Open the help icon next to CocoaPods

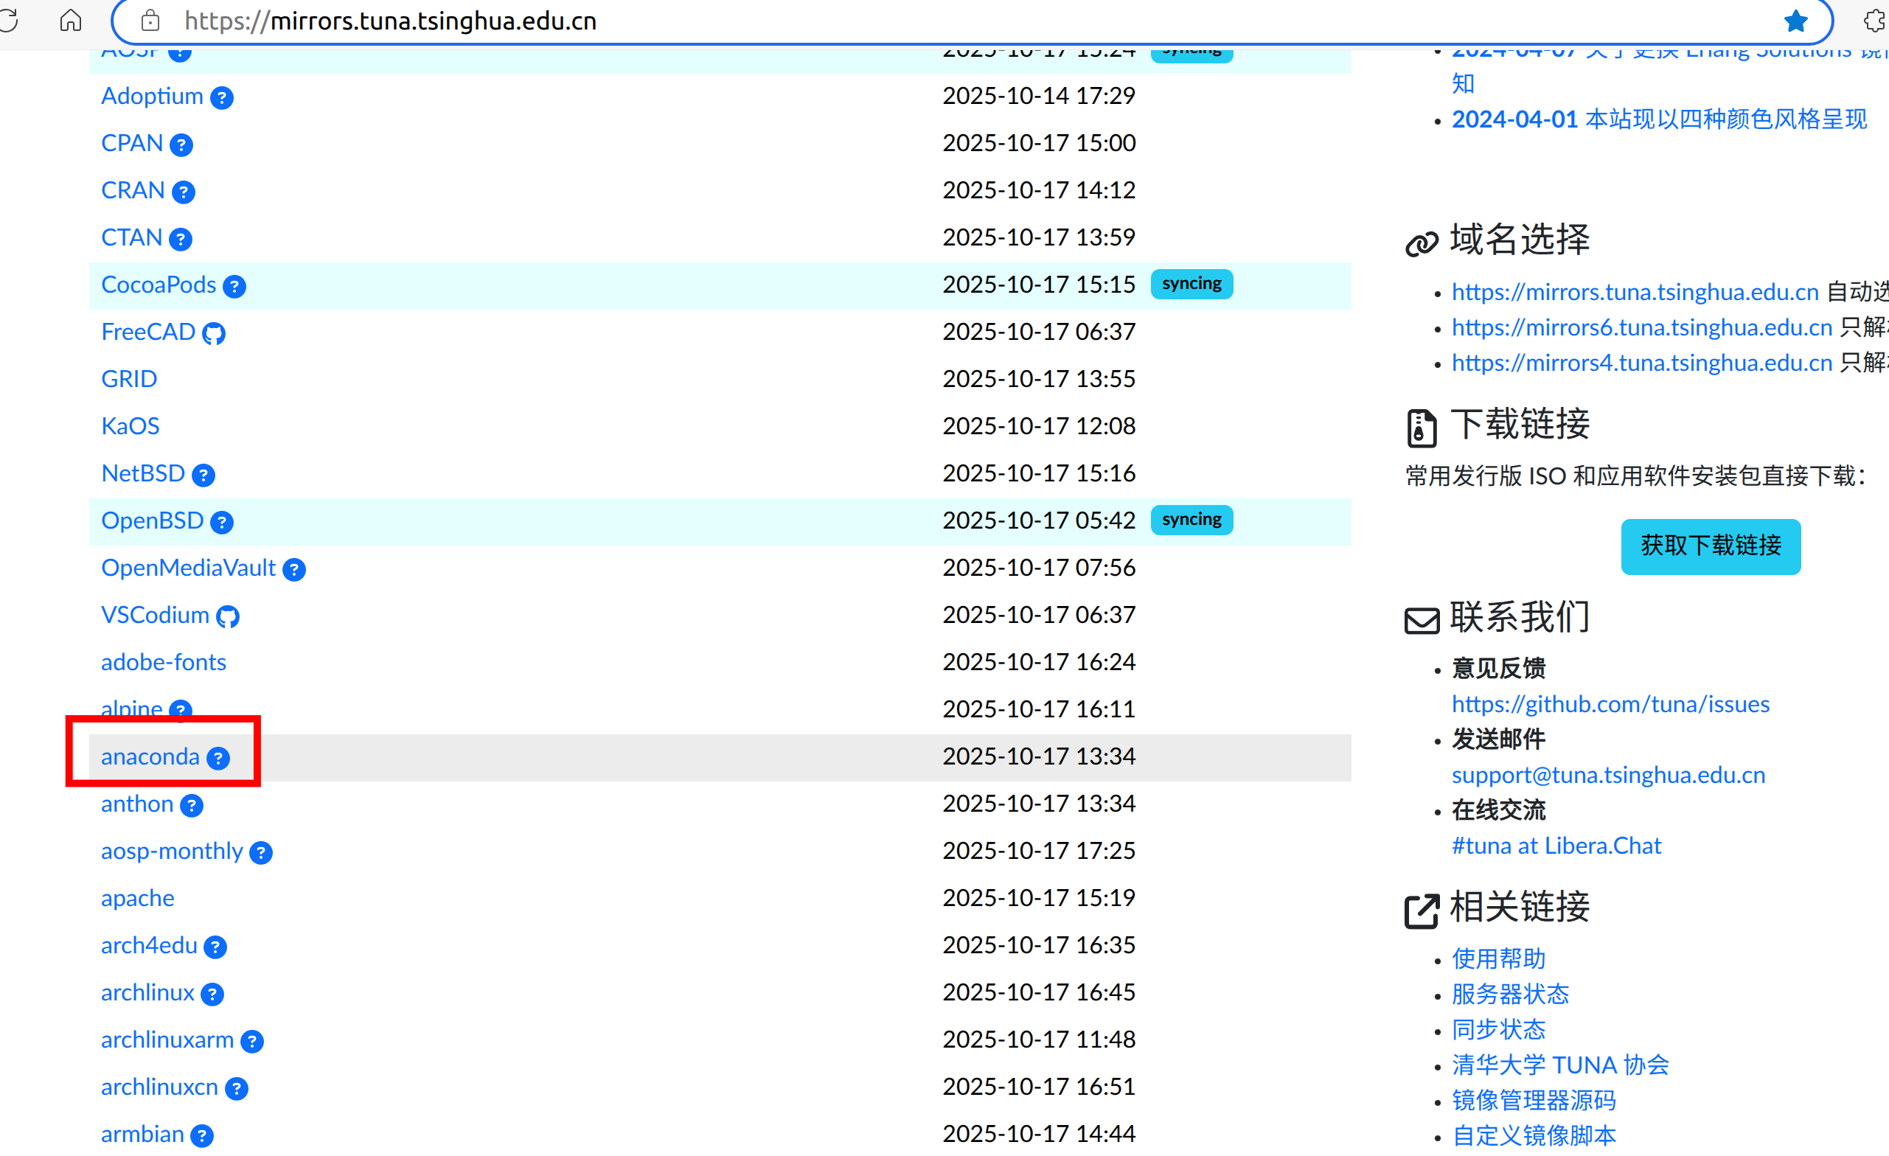tap(234, 287)
